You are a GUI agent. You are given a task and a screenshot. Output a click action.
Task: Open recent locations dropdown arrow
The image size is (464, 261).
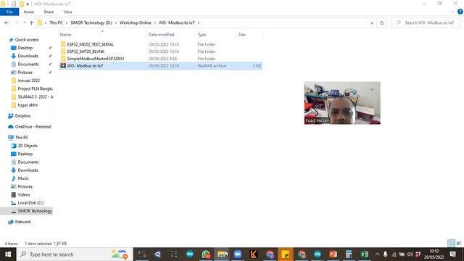(24, 22)
